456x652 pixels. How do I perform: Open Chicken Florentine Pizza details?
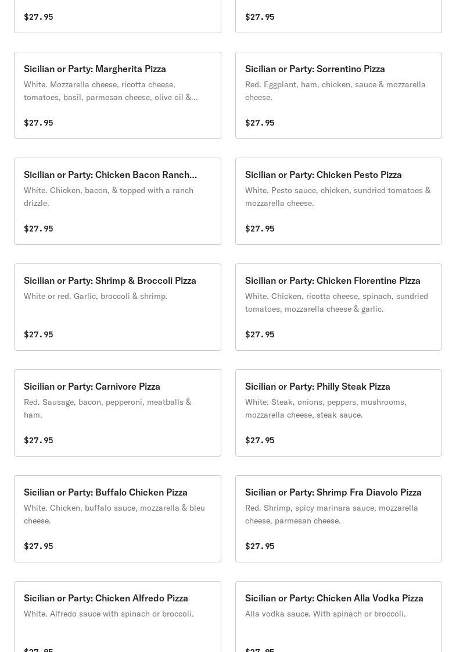pos(339,307)
